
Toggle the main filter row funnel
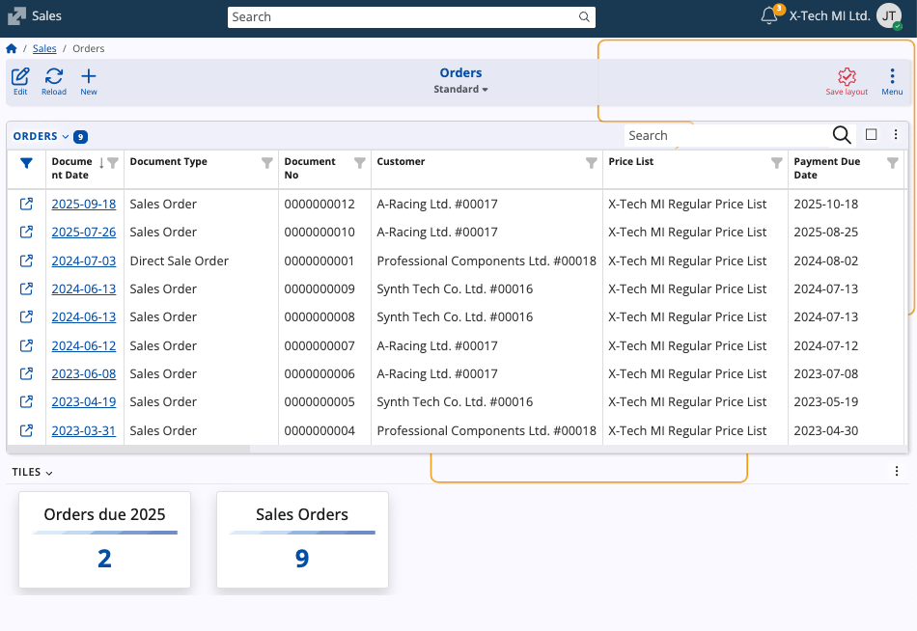point(27,163)
